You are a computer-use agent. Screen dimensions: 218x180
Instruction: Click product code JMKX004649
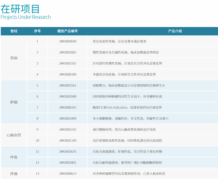click(x=68, y=41)
